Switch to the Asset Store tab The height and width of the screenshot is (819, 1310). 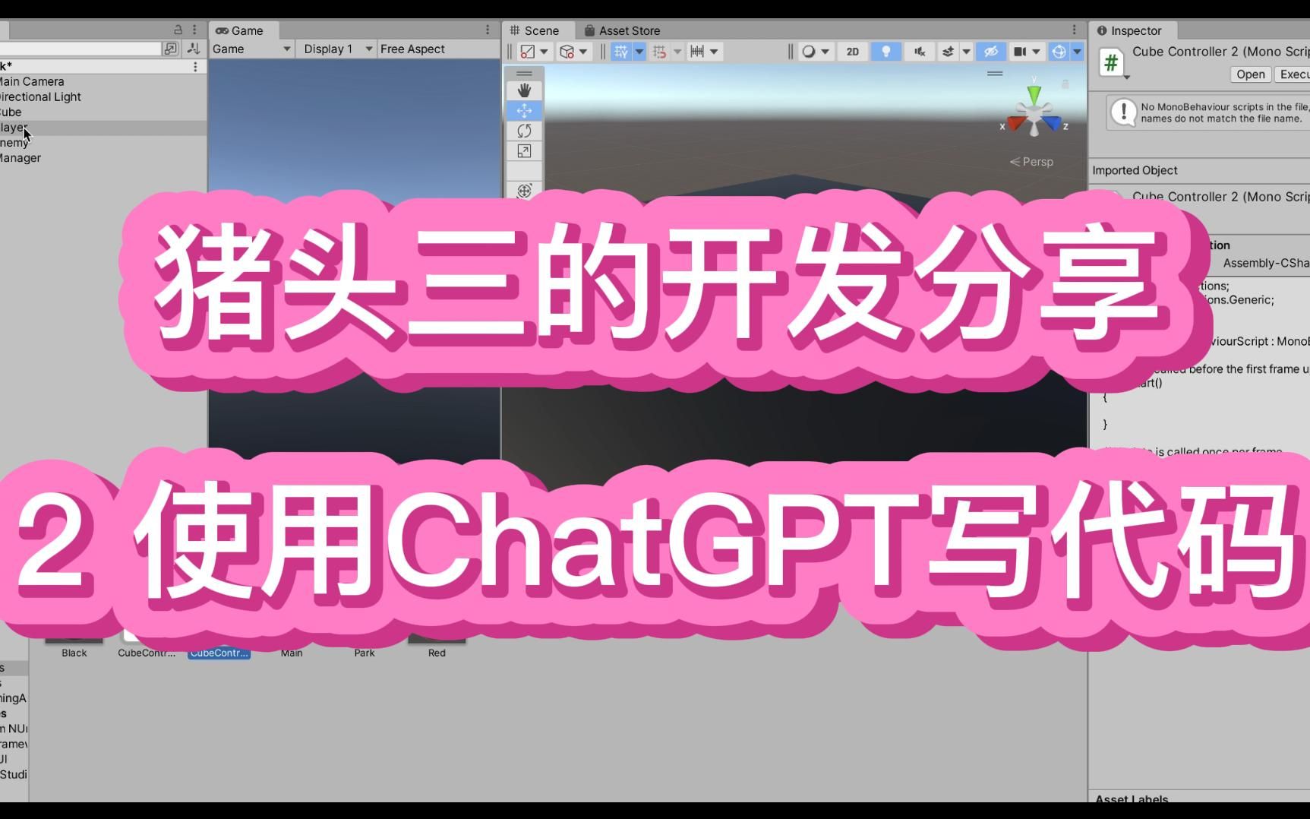(x=629, y=30)
